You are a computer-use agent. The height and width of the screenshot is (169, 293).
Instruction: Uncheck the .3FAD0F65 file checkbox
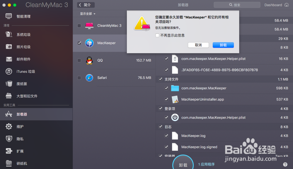click(x=166, y=70)
